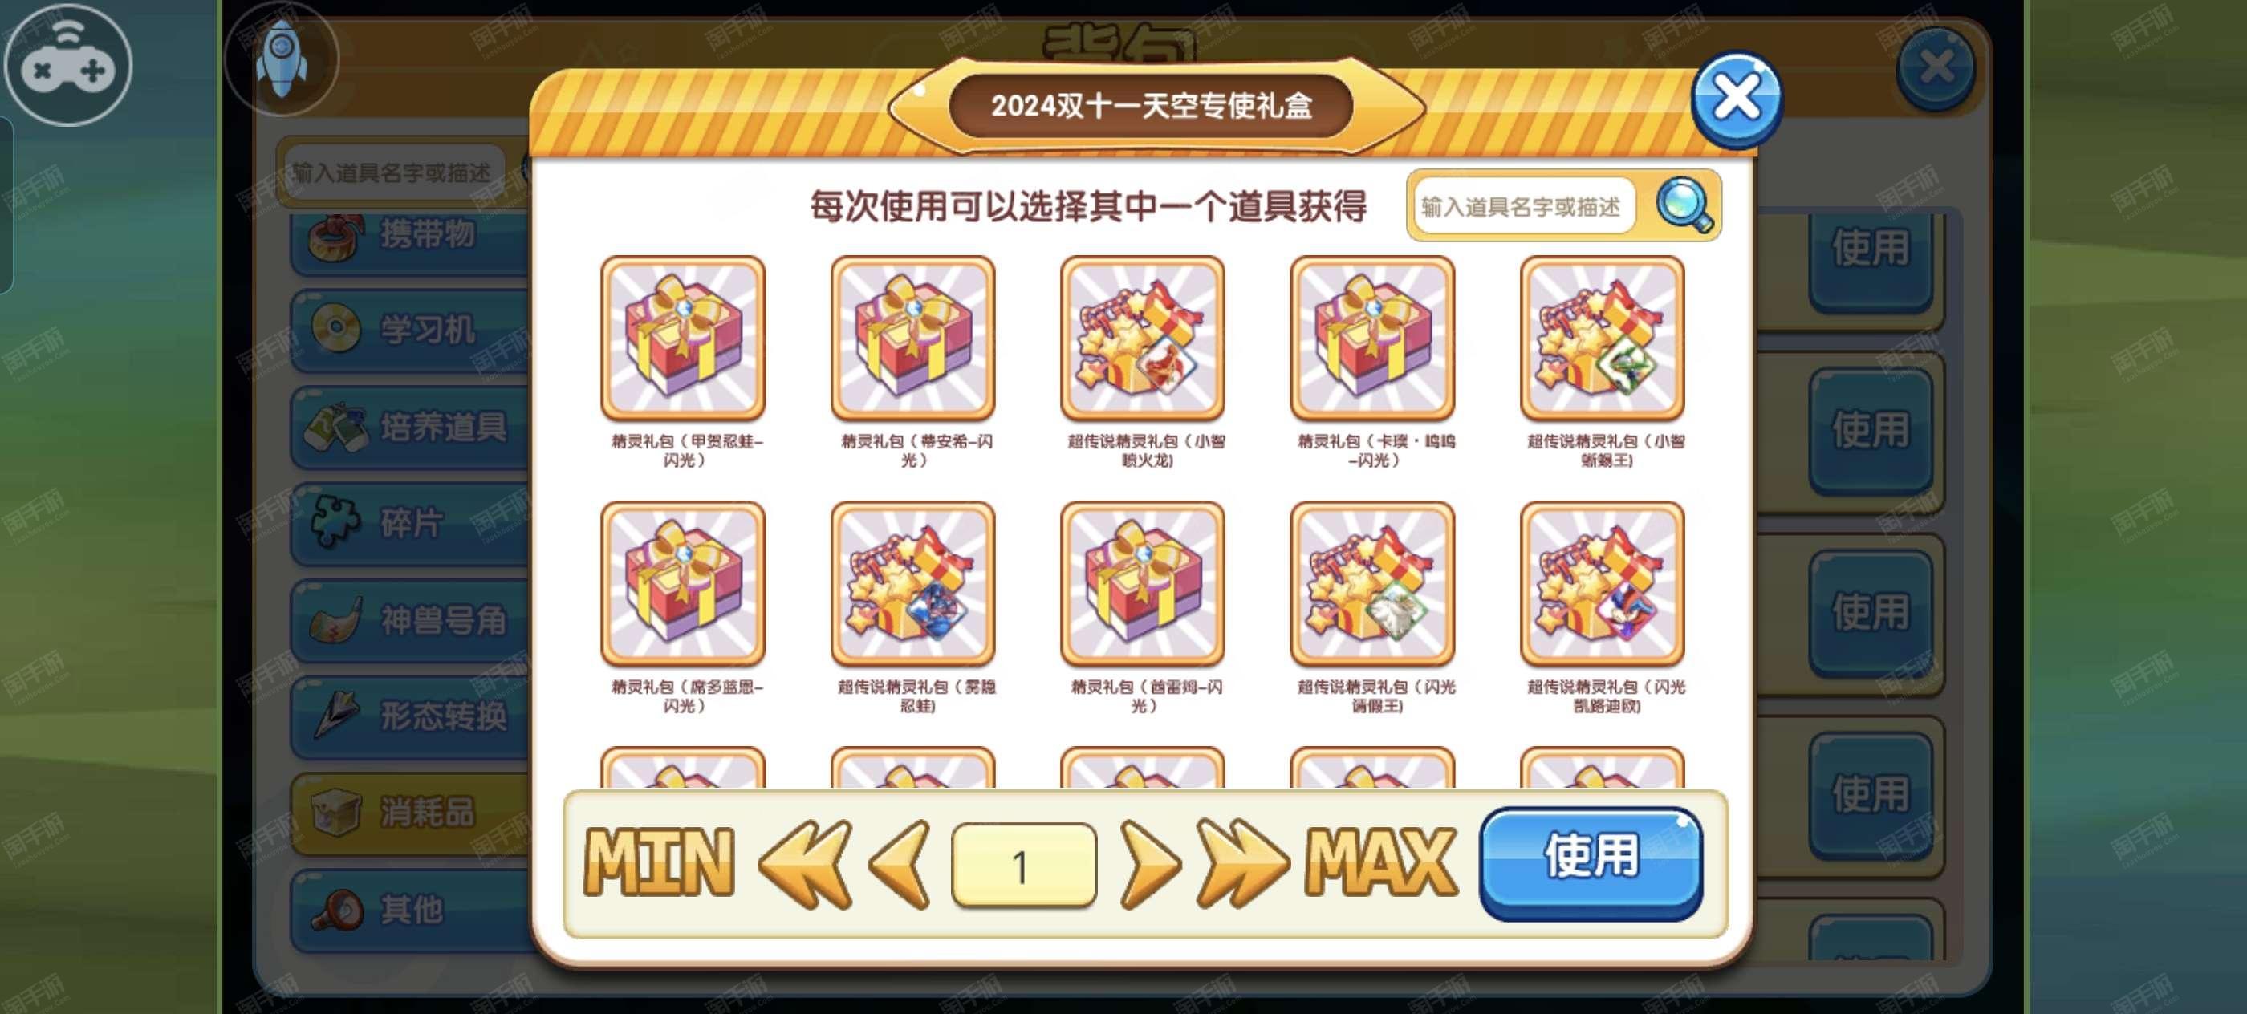Viewport: 2247px width, 1014px height.
Task: Select the 闪光凯路迪欧 legendary gift pack
Action: [x=1602, y=583]
